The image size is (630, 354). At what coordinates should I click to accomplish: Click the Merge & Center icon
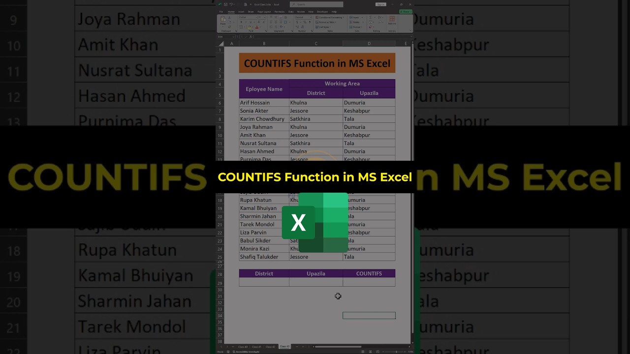285,22
